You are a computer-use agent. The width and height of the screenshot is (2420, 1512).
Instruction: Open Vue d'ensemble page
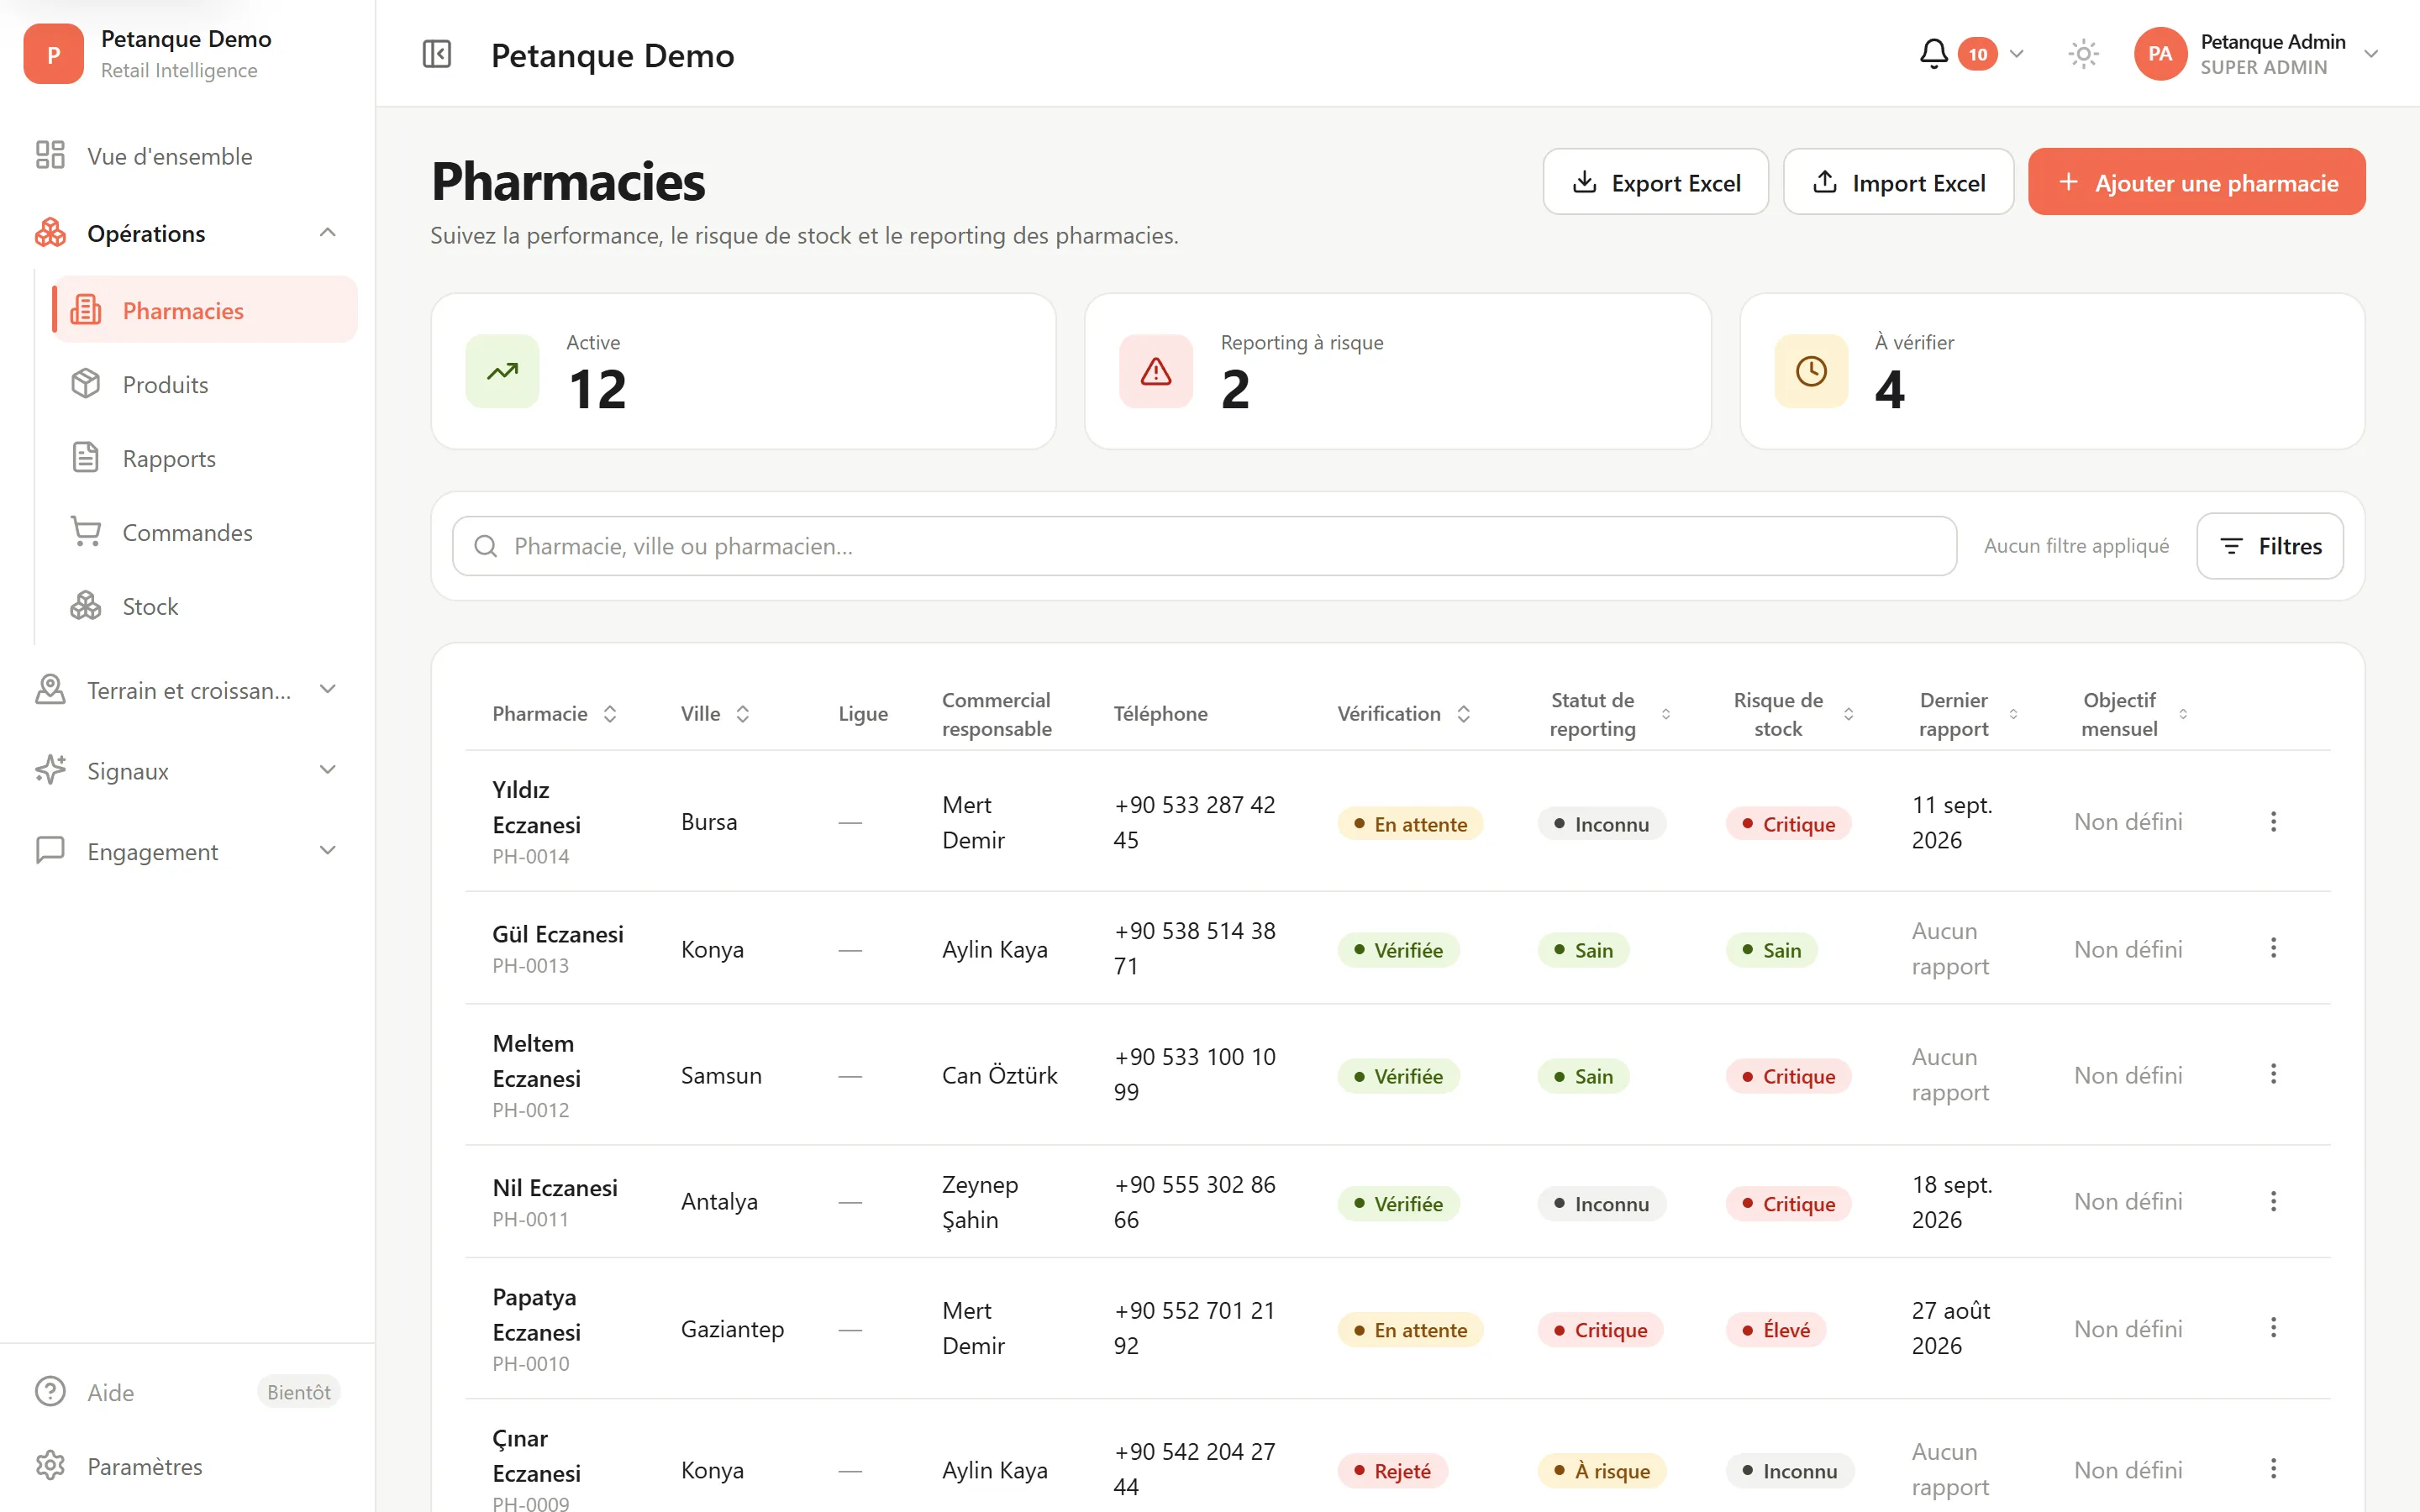click(187, 156)
